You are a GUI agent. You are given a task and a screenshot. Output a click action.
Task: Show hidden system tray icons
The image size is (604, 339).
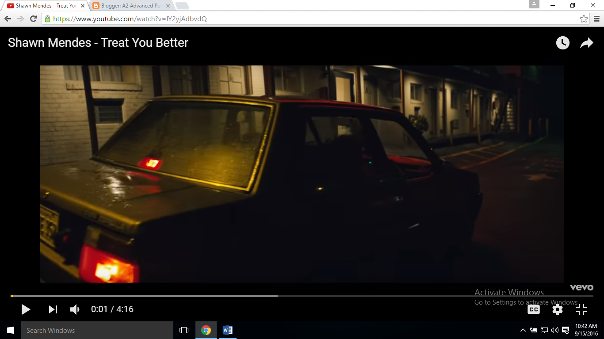(523, 330)
